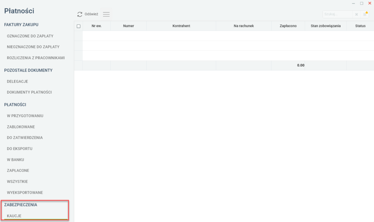Show W banku payments
The width and height of the screenshot is (374, 222).
click(15, 159)
